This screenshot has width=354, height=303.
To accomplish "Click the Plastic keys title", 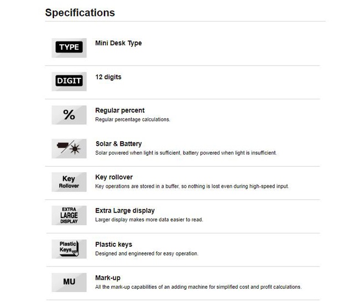I will [113, 244].
